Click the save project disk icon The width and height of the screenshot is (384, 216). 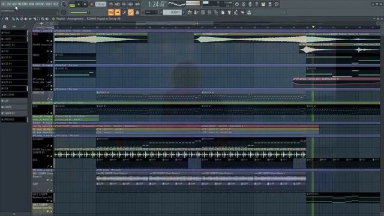click(x=263, y=4)
